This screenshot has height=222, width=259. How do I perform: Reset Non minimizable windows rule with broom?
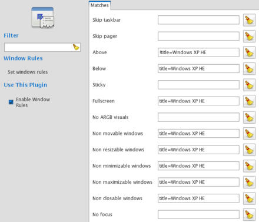click(x=249, y=166)
